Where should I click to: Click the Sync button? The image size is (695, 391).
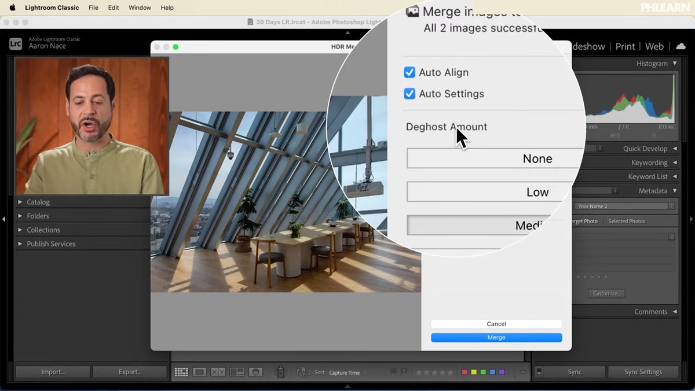(575, 372)
